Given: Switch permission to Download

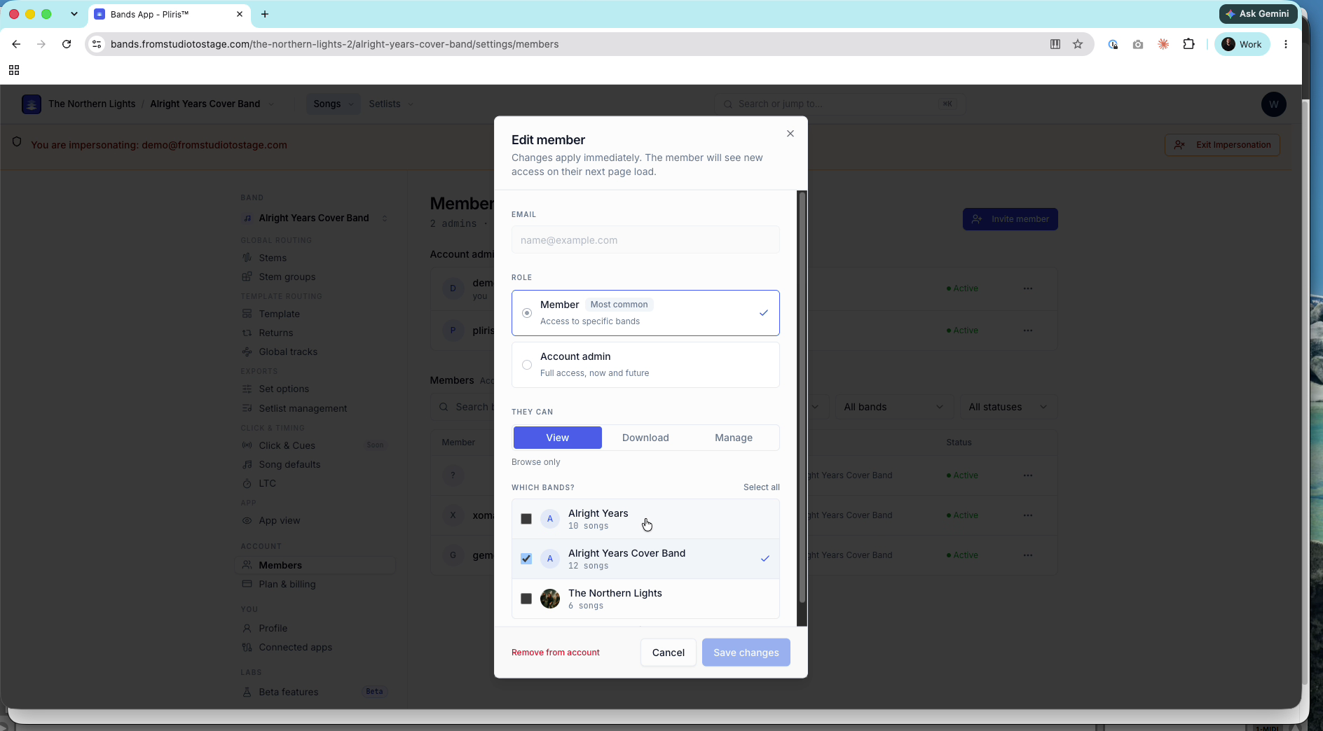Looking at the screenshot, I should (645, 438).
